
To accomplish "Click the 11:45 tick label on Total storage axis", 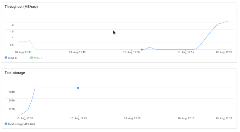I will (78, 118).
